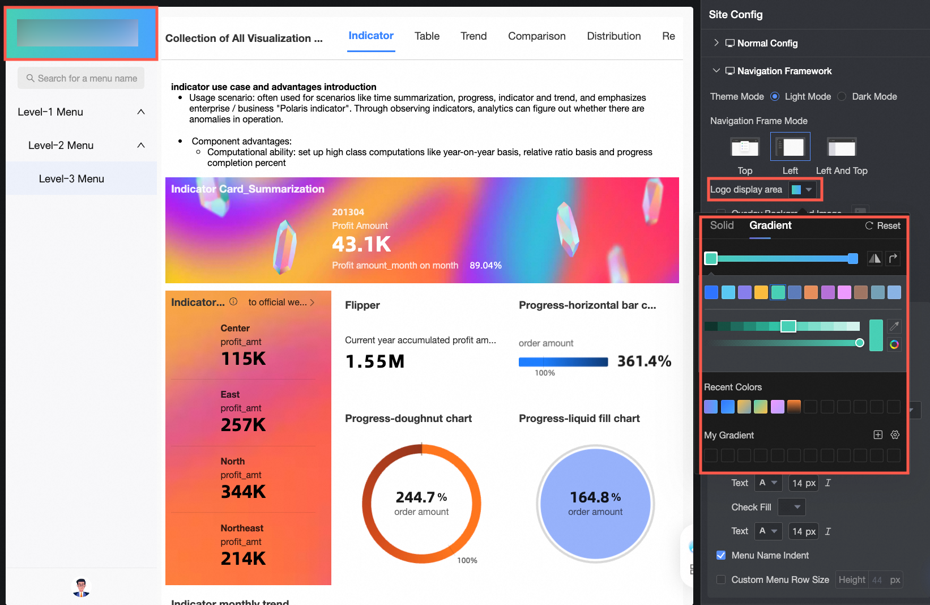Open the Distribution tab
The image size is (930, 605).
pos(614,36)
